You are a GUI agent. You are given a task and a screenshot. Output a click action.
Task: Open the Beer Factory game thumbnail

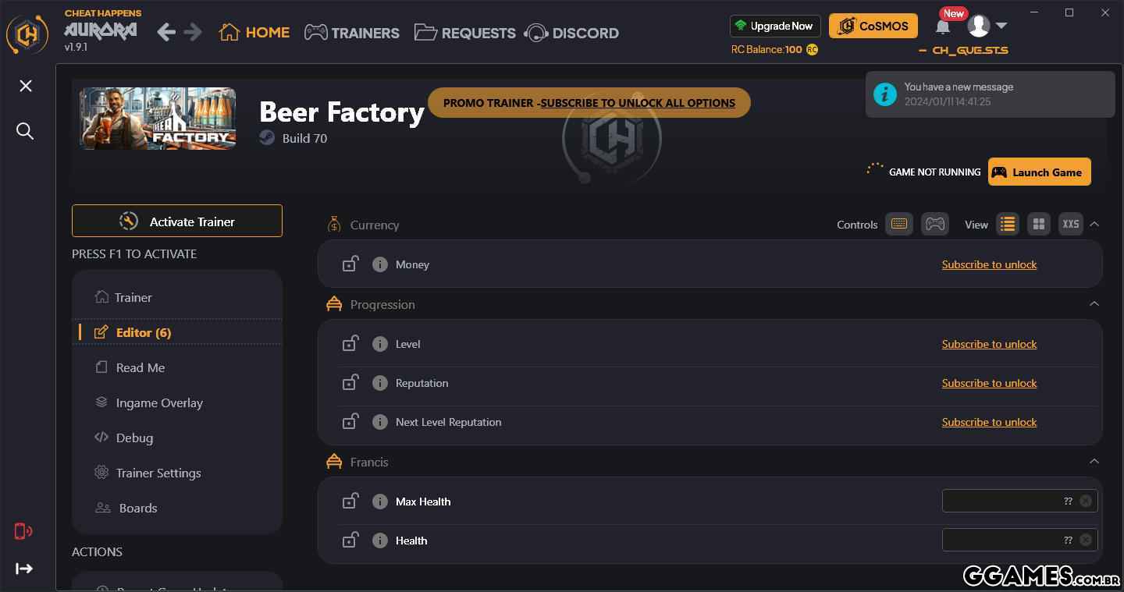158,119
